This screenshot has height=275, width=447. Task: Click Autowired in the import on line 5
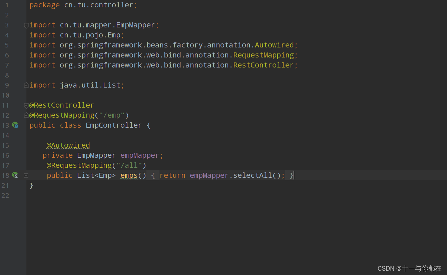[274, 45]
